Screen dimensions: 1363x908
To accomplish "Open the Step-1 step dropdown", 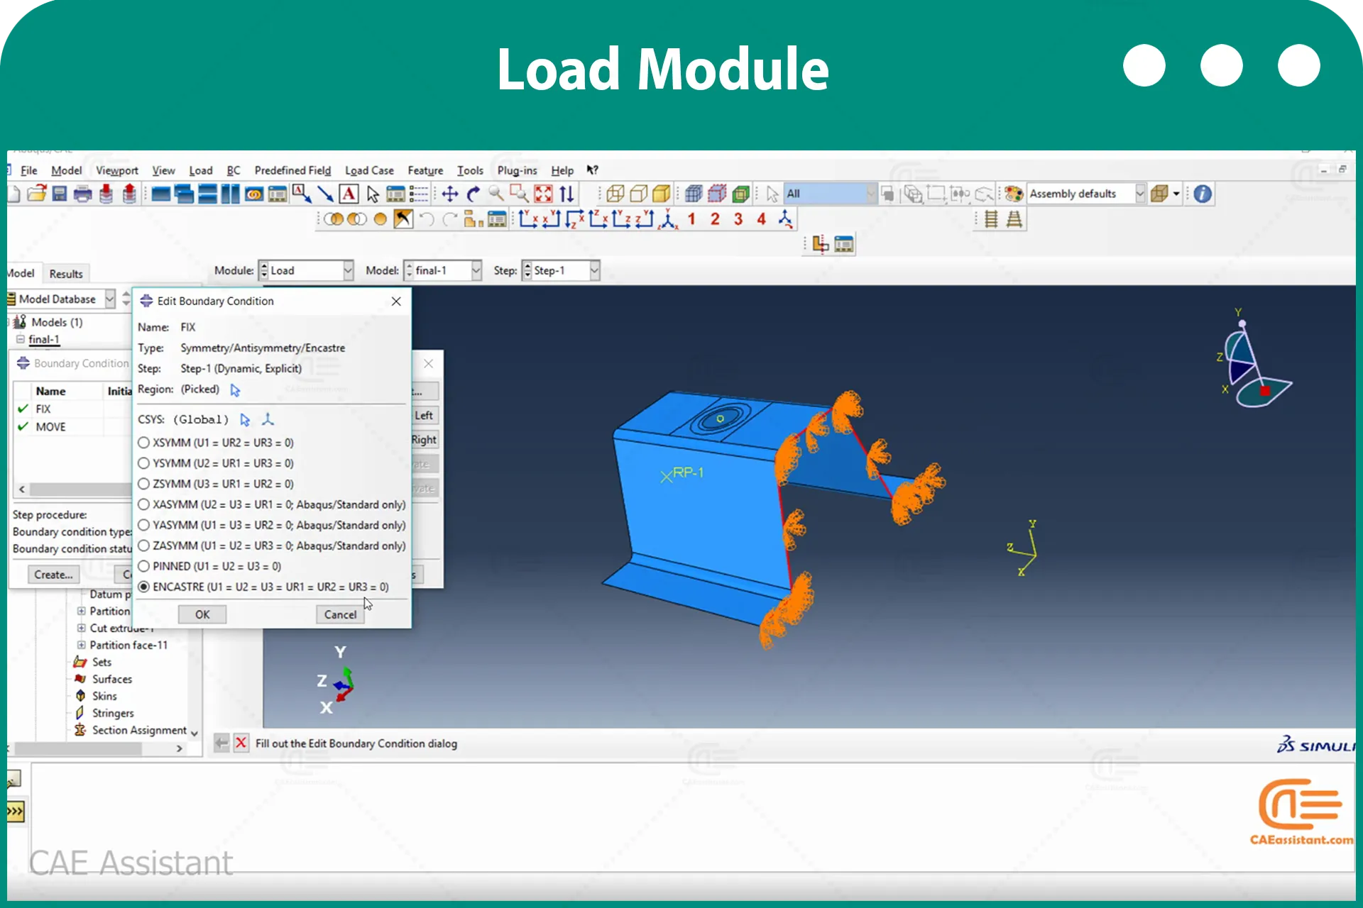I will click(561, 270).
